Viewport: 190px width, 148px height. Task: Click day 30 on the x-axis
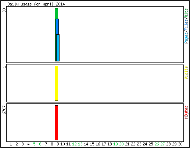(180, 144)
